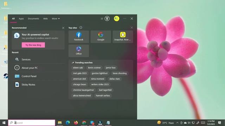Screen dimensions: 225x126
Task: Search trending topic texas shooting
Action: [120, 73]
